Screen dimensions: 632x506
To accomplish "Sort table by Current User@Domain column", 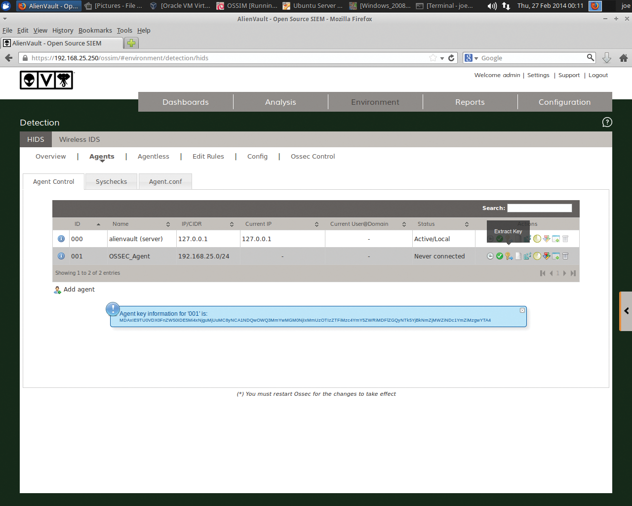I will [368, 224].
